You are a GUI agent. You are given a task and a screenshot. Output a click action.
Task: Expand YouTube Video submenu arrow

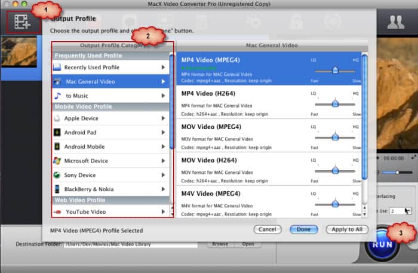[163, 211]
